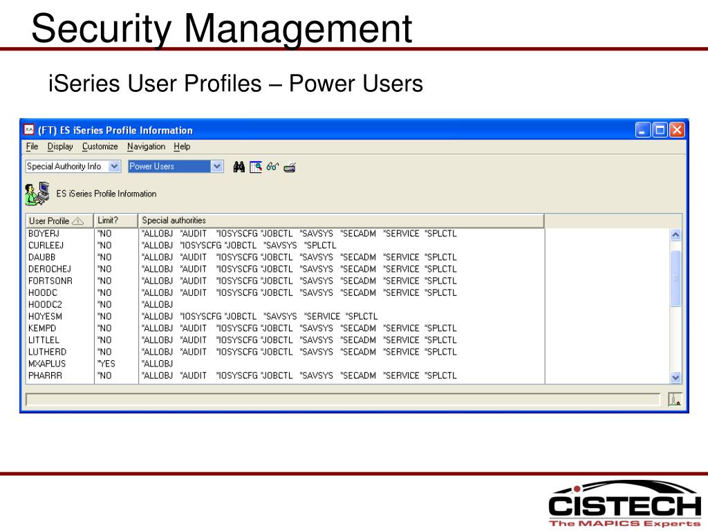Image resolution: width=708 pixels, height=531 pixels.
Task: Click the ES iSeries Profile user-at-computer icon
Action: pos(37,194)
